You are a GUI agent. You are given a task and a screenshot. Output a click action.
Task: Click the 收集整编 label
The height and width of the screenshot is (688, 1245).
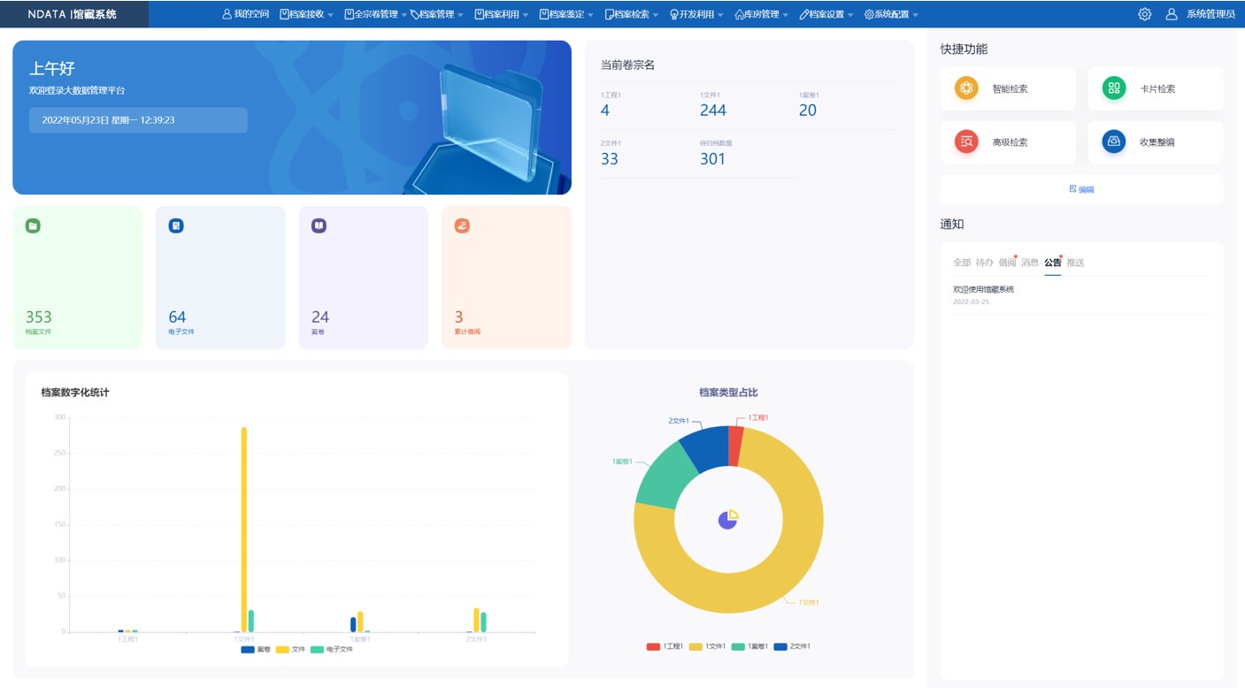point(1157,141)
